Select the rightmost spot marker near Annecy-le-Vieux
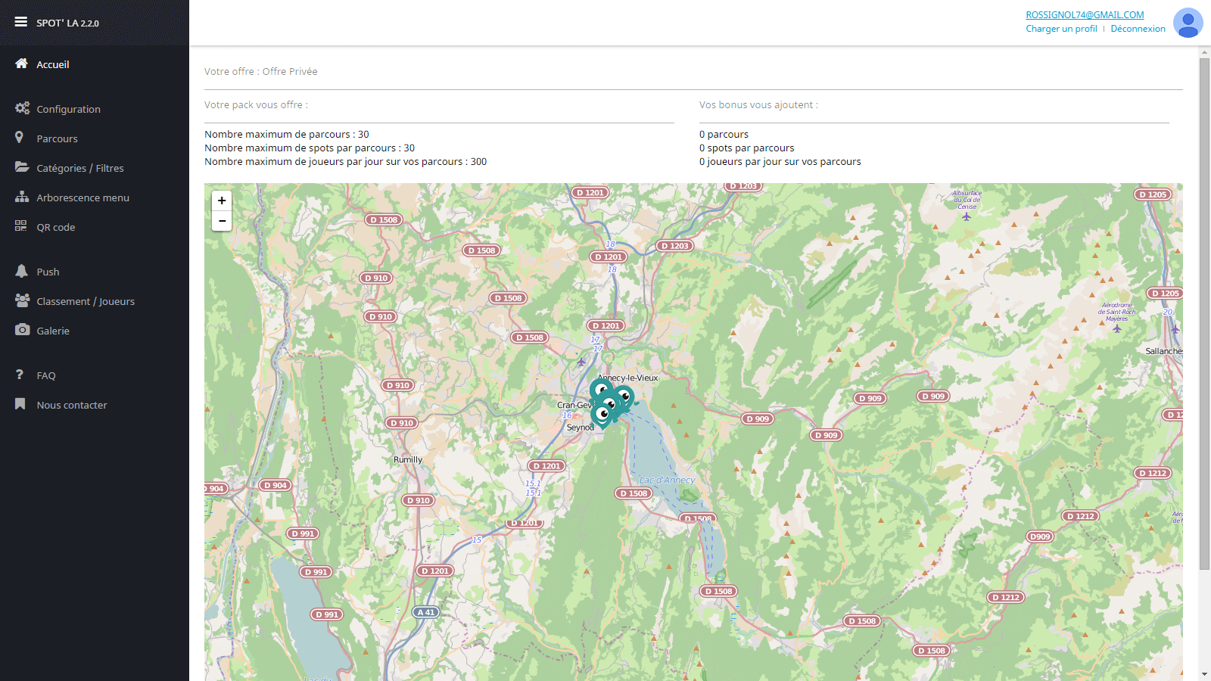The height and width of the screenshot is (681, 1211). (x=624, y=396)
